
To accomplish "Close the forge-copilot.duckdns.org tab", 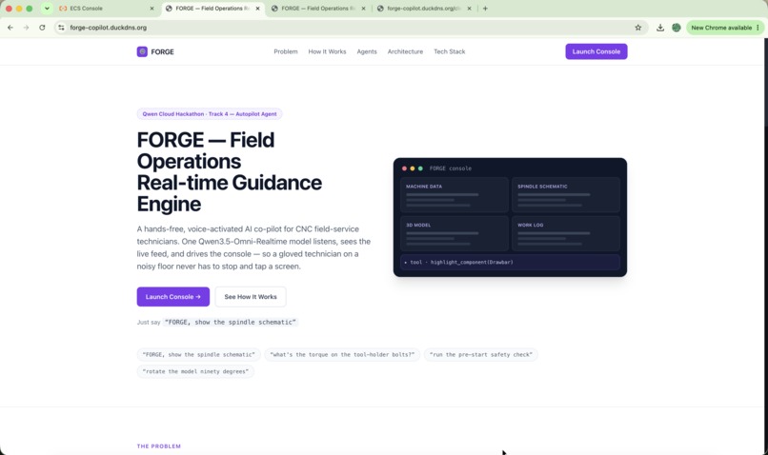I will [469, 9].
